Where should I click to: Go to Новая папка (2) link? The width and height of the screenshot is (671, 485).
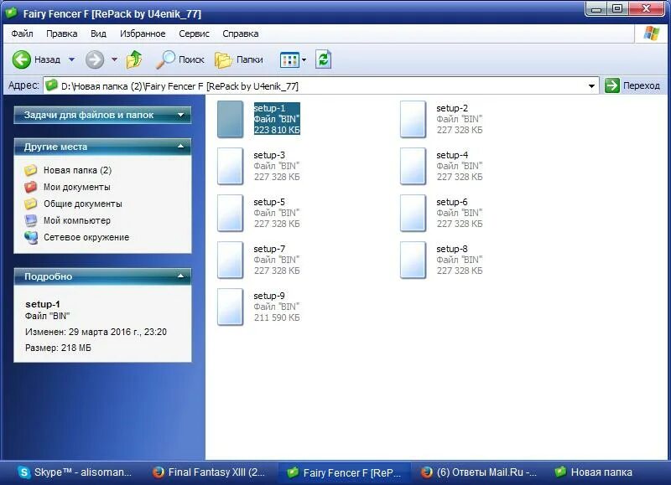coord(77,170)
